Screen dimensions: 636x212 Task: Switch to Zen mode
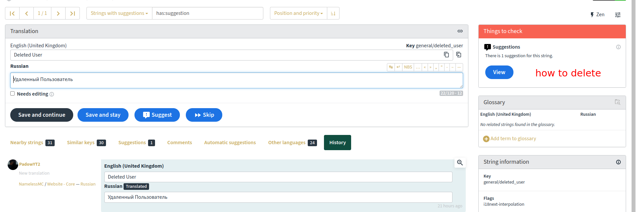click(597, 15)
